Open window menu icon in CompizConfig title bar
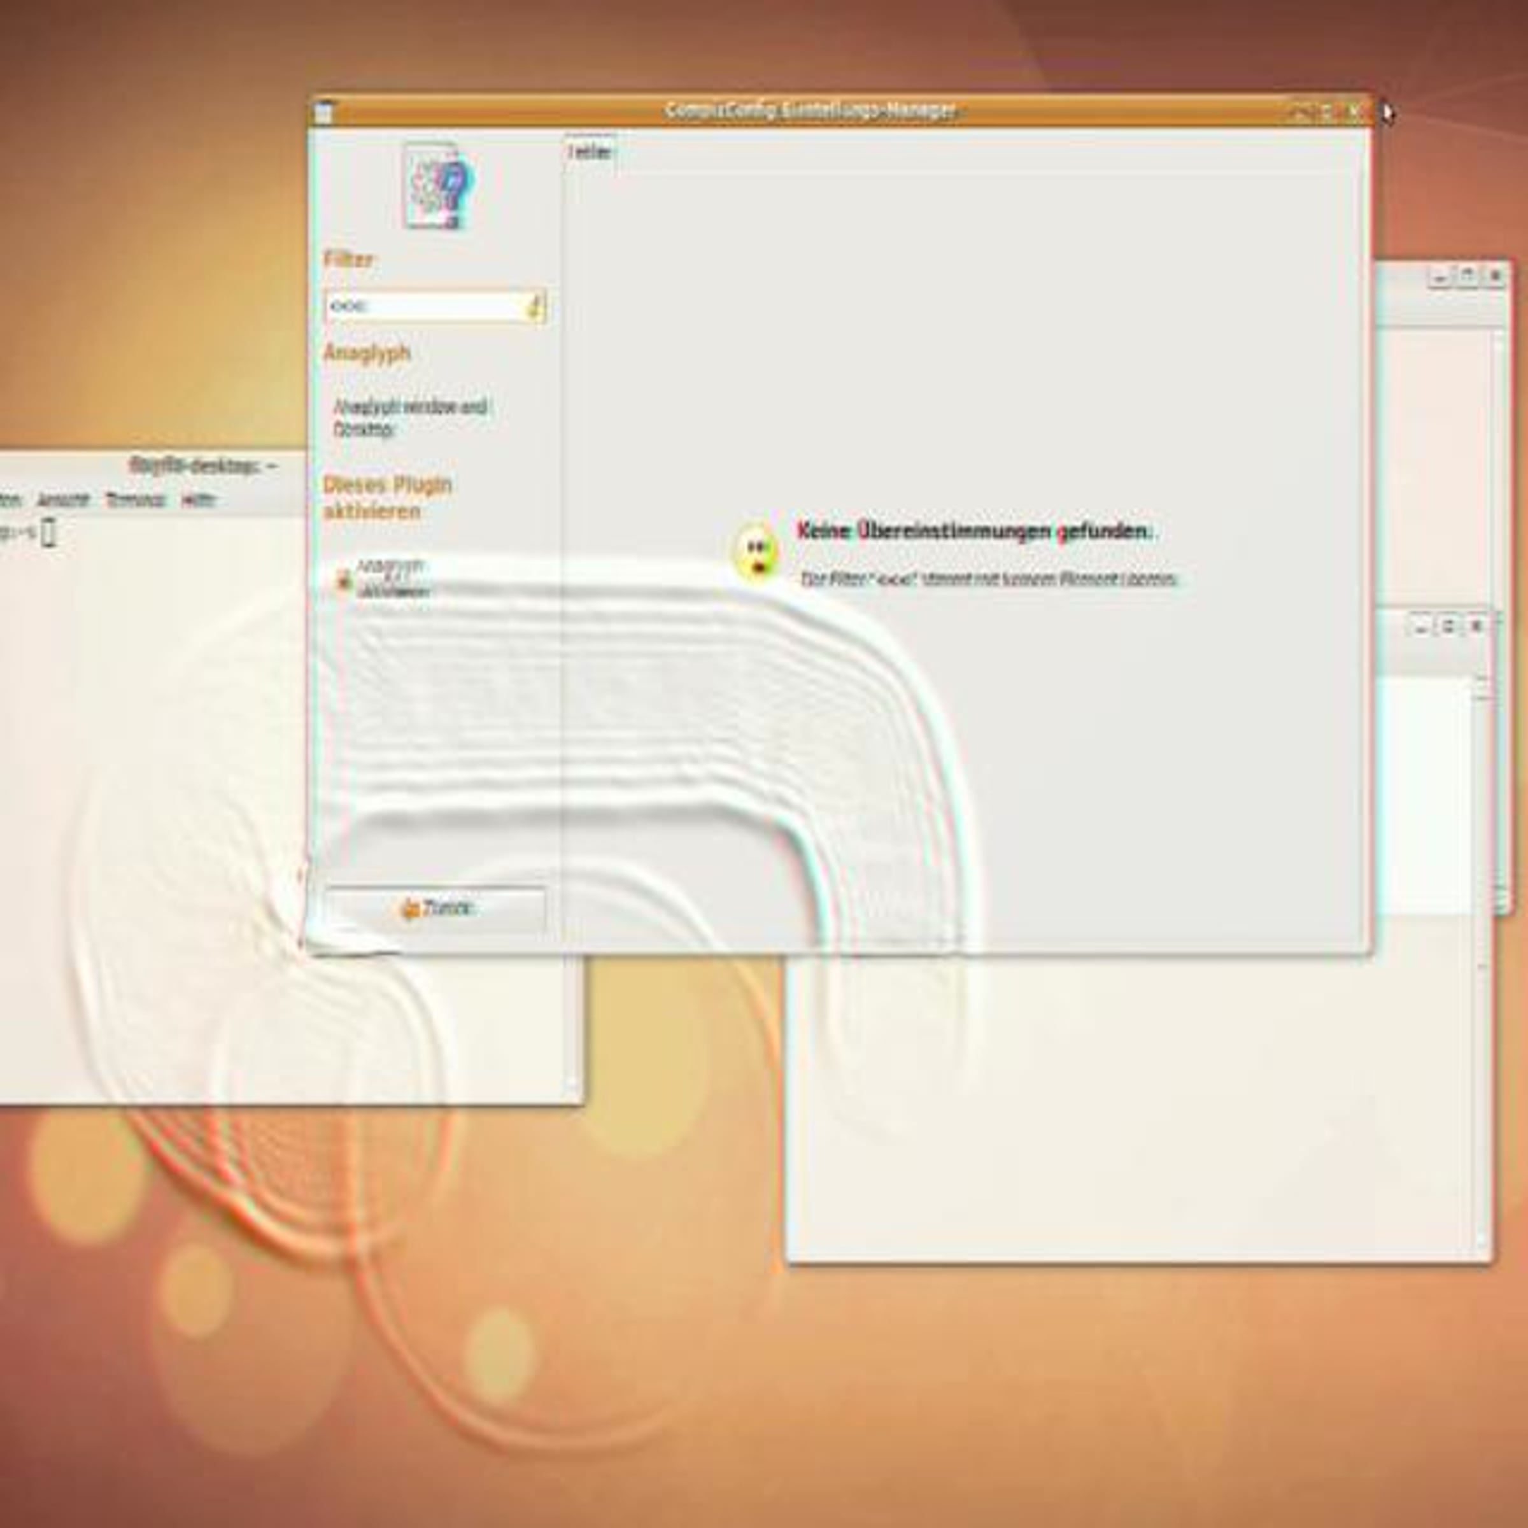This screenshot has height=1528, width=1528. (323, 112)
